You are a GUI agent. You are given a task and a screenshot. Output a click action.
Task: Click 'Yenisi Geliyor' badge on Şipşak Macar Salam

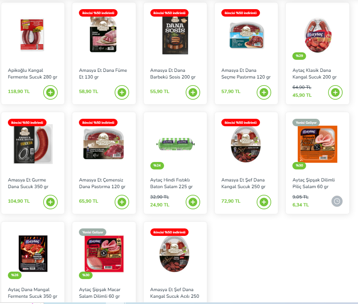click(93, 232)
